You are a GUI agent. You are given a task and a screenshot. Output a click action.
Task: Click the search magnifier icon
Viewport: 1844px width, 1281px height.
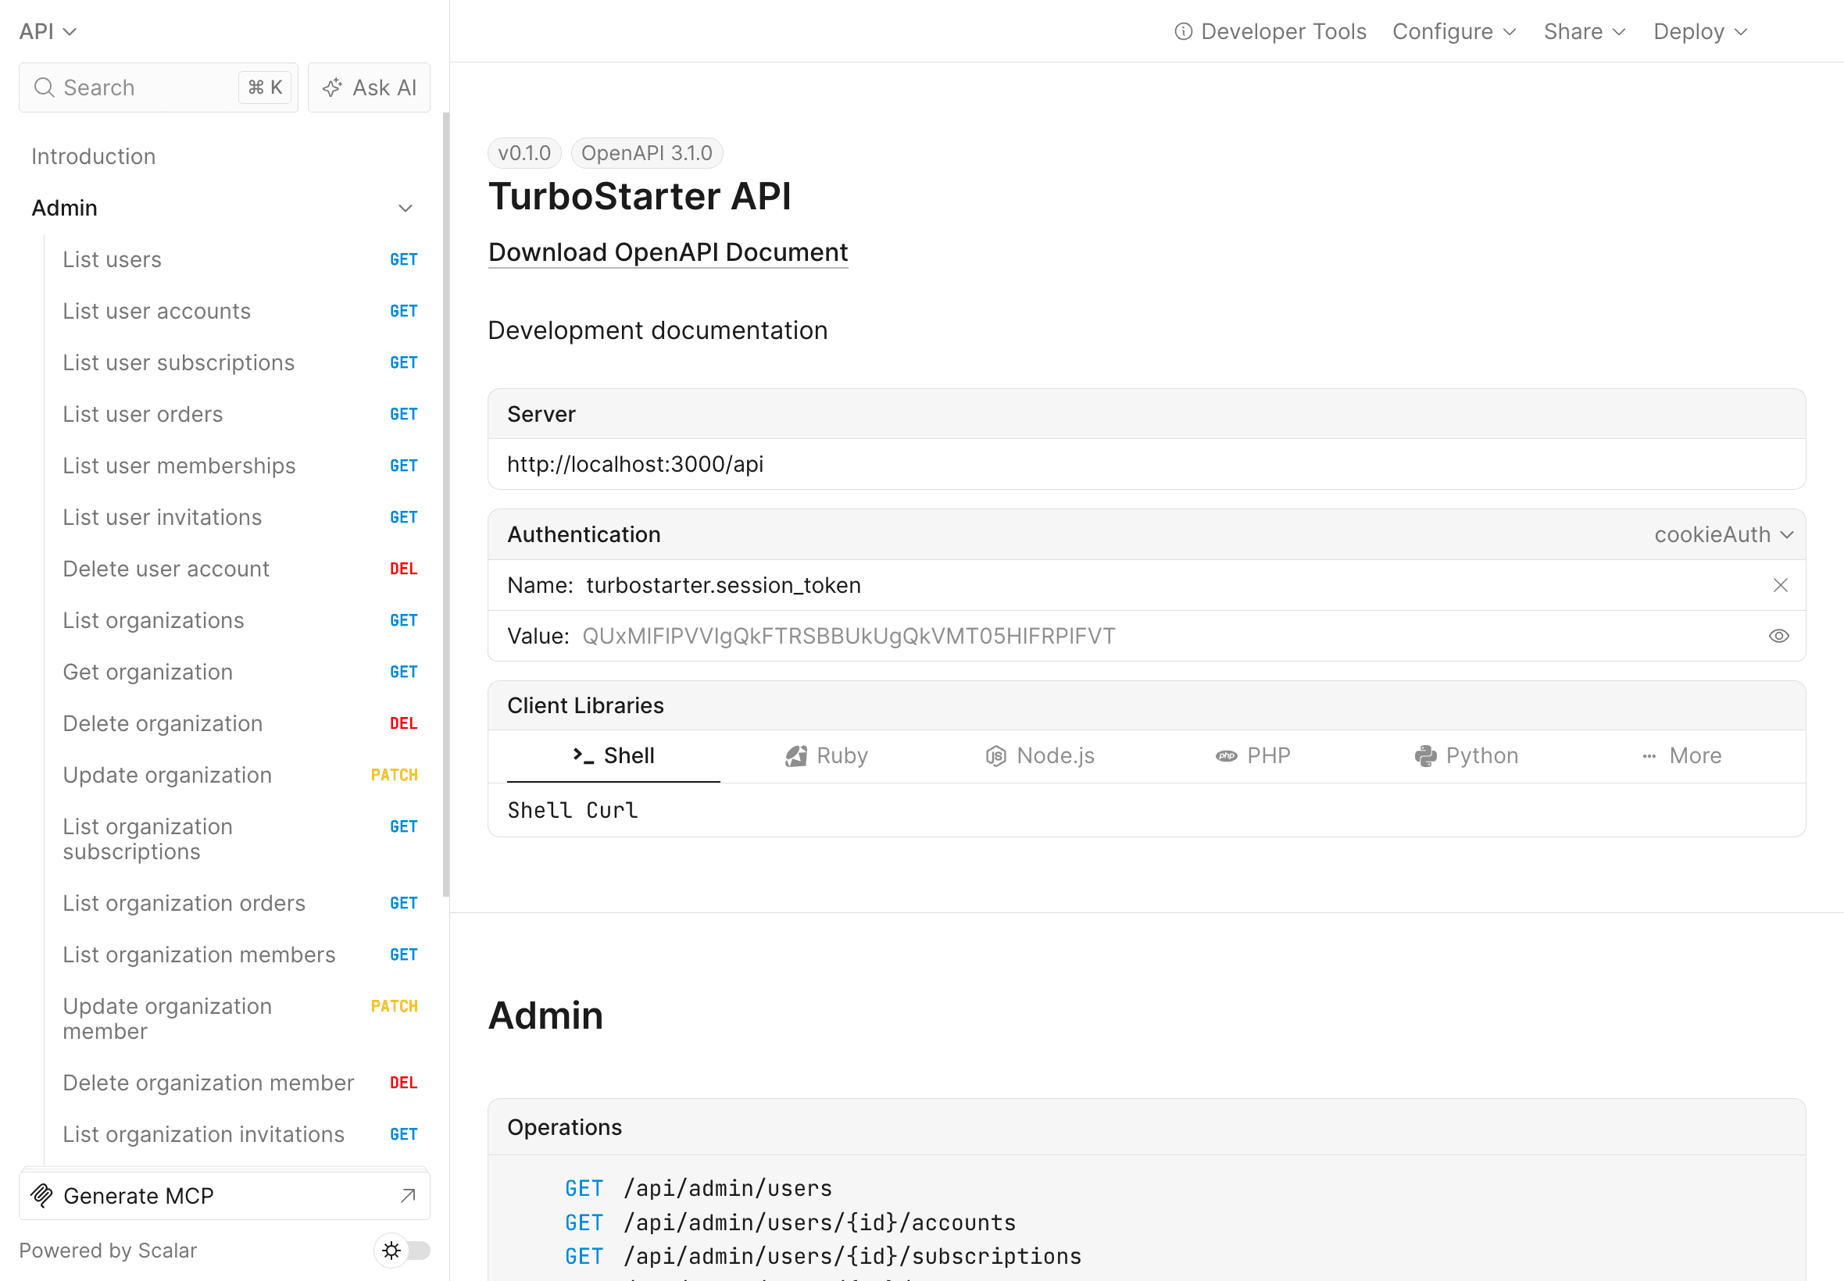point(45,87)
